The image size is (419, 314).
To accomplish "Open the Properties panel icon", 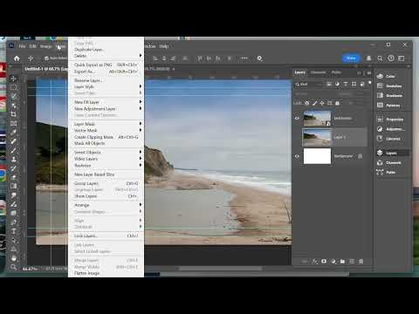I will pyautogui.click(x=380, y=119).
